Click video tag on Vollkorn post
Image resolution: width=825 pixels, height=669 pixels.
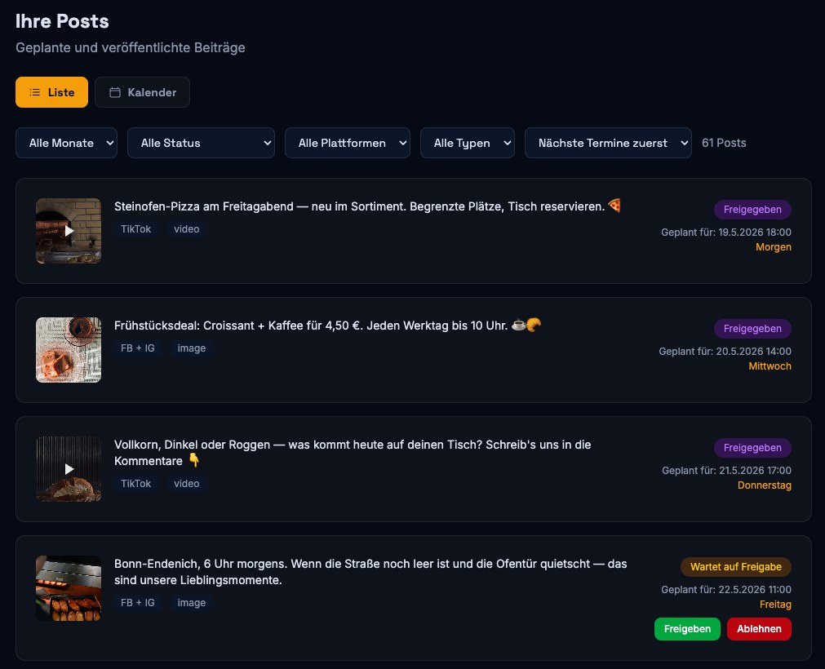coord(187,483)
